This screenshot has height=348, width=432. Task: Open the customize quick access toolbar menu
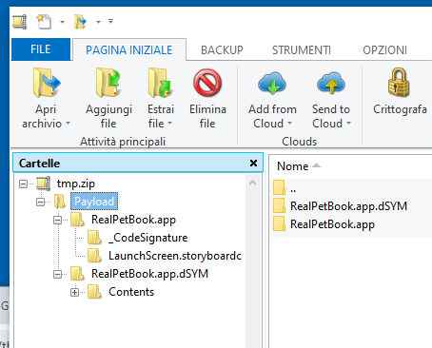click(x=110, y=21)
